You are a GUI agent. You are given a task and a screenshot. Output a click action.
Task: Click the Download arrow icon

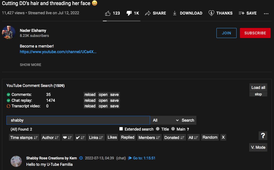point(175,13)
